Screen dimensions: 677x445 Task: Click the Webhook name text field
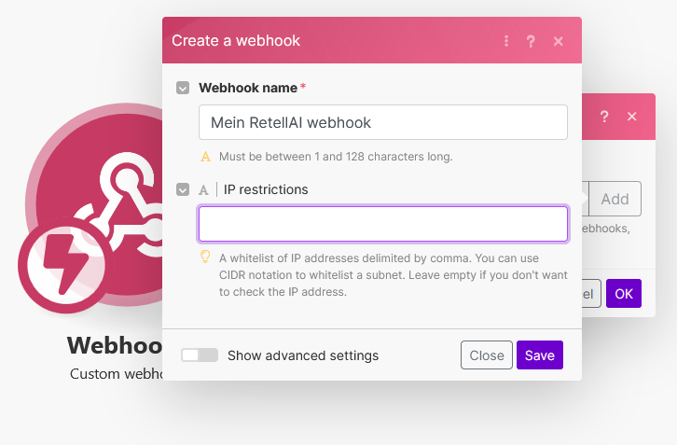coord(382,122)
